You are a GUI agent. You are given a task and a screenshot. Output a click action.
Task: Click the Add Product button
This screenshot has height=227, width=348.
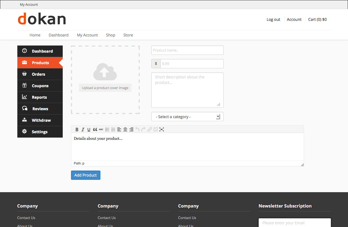[86, 175]
